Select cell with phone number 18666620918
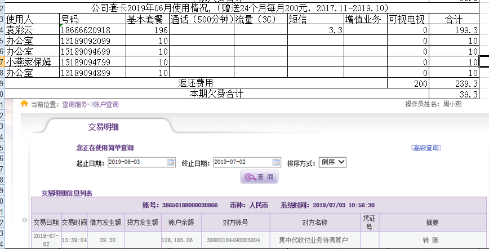 pyautogui.click(x=92, y=30)
